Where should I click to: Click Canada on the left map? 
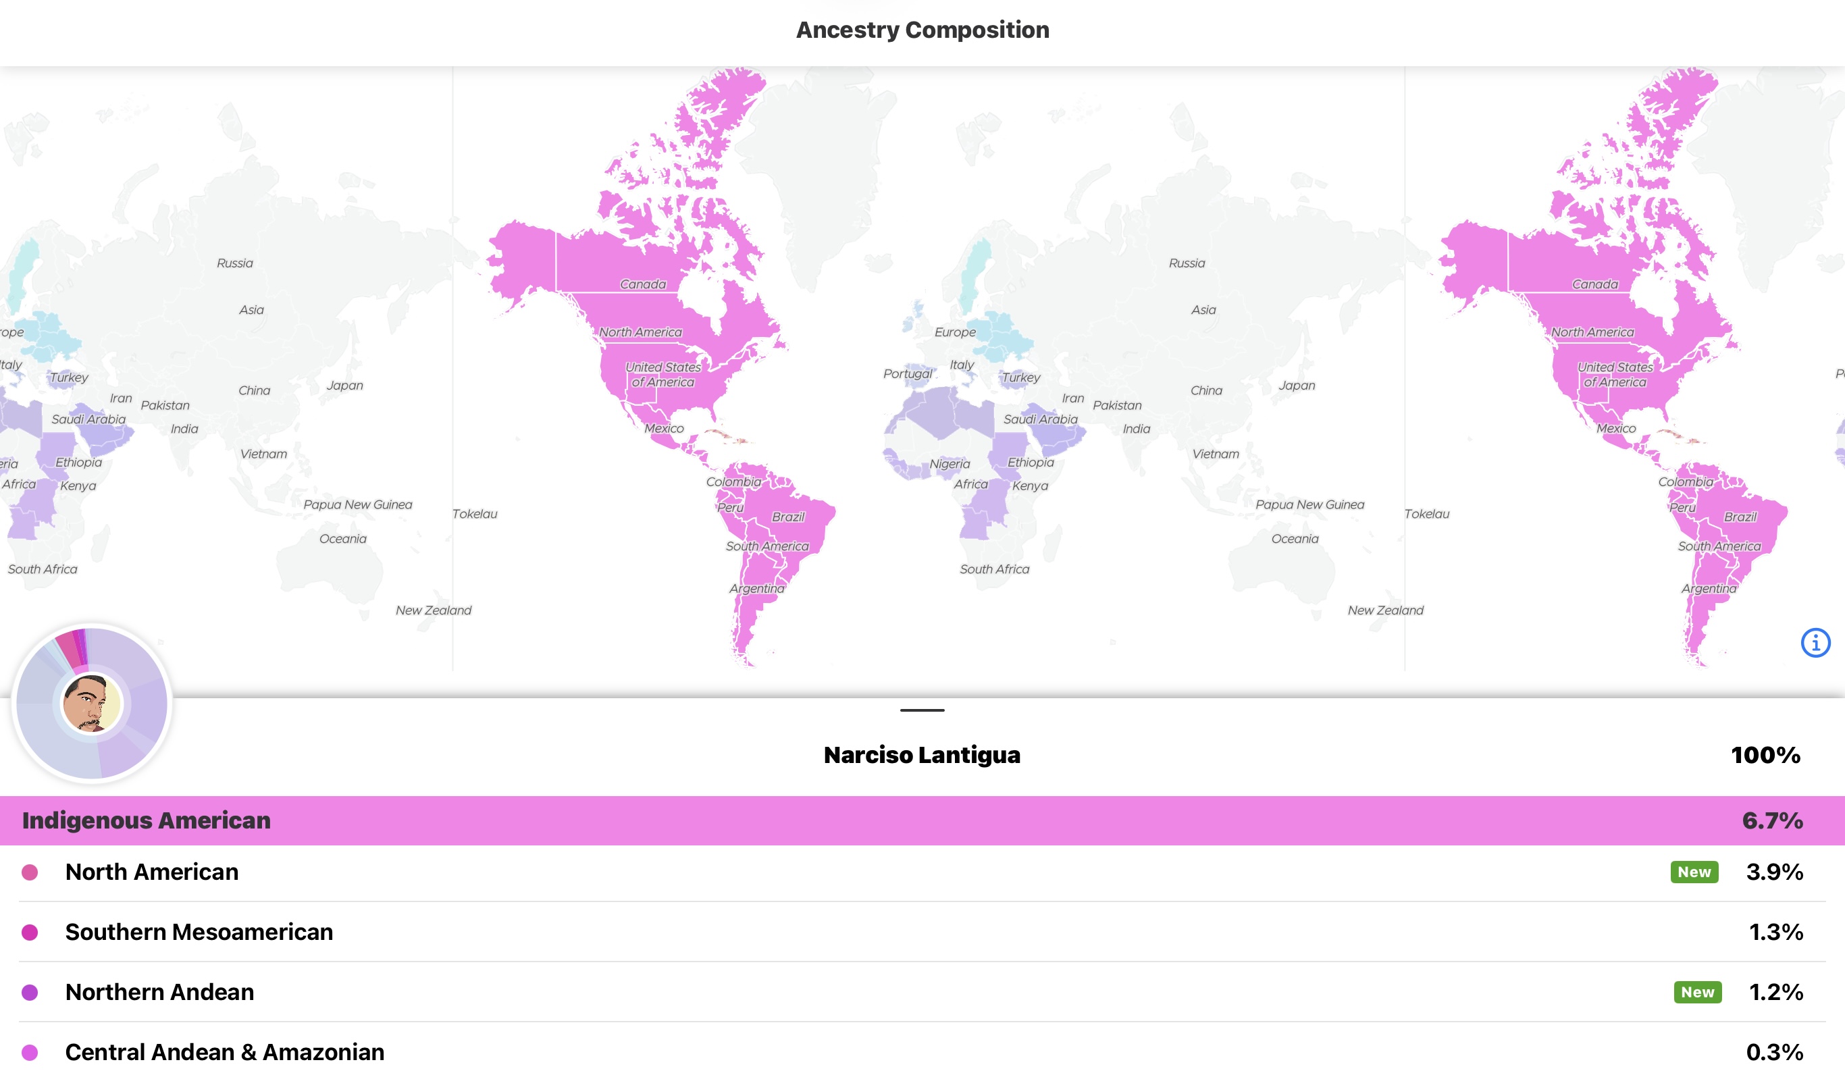(643, 284)
